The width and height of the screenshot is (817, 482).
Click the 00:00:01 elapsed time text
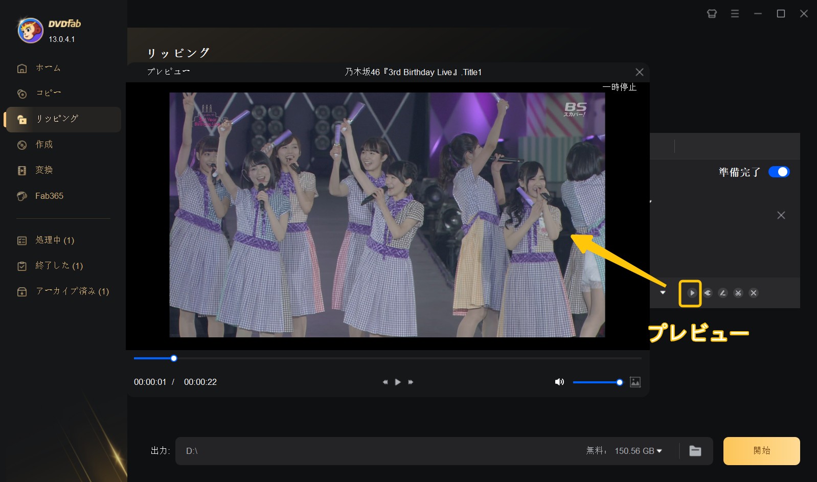click(x=150, y=382)
